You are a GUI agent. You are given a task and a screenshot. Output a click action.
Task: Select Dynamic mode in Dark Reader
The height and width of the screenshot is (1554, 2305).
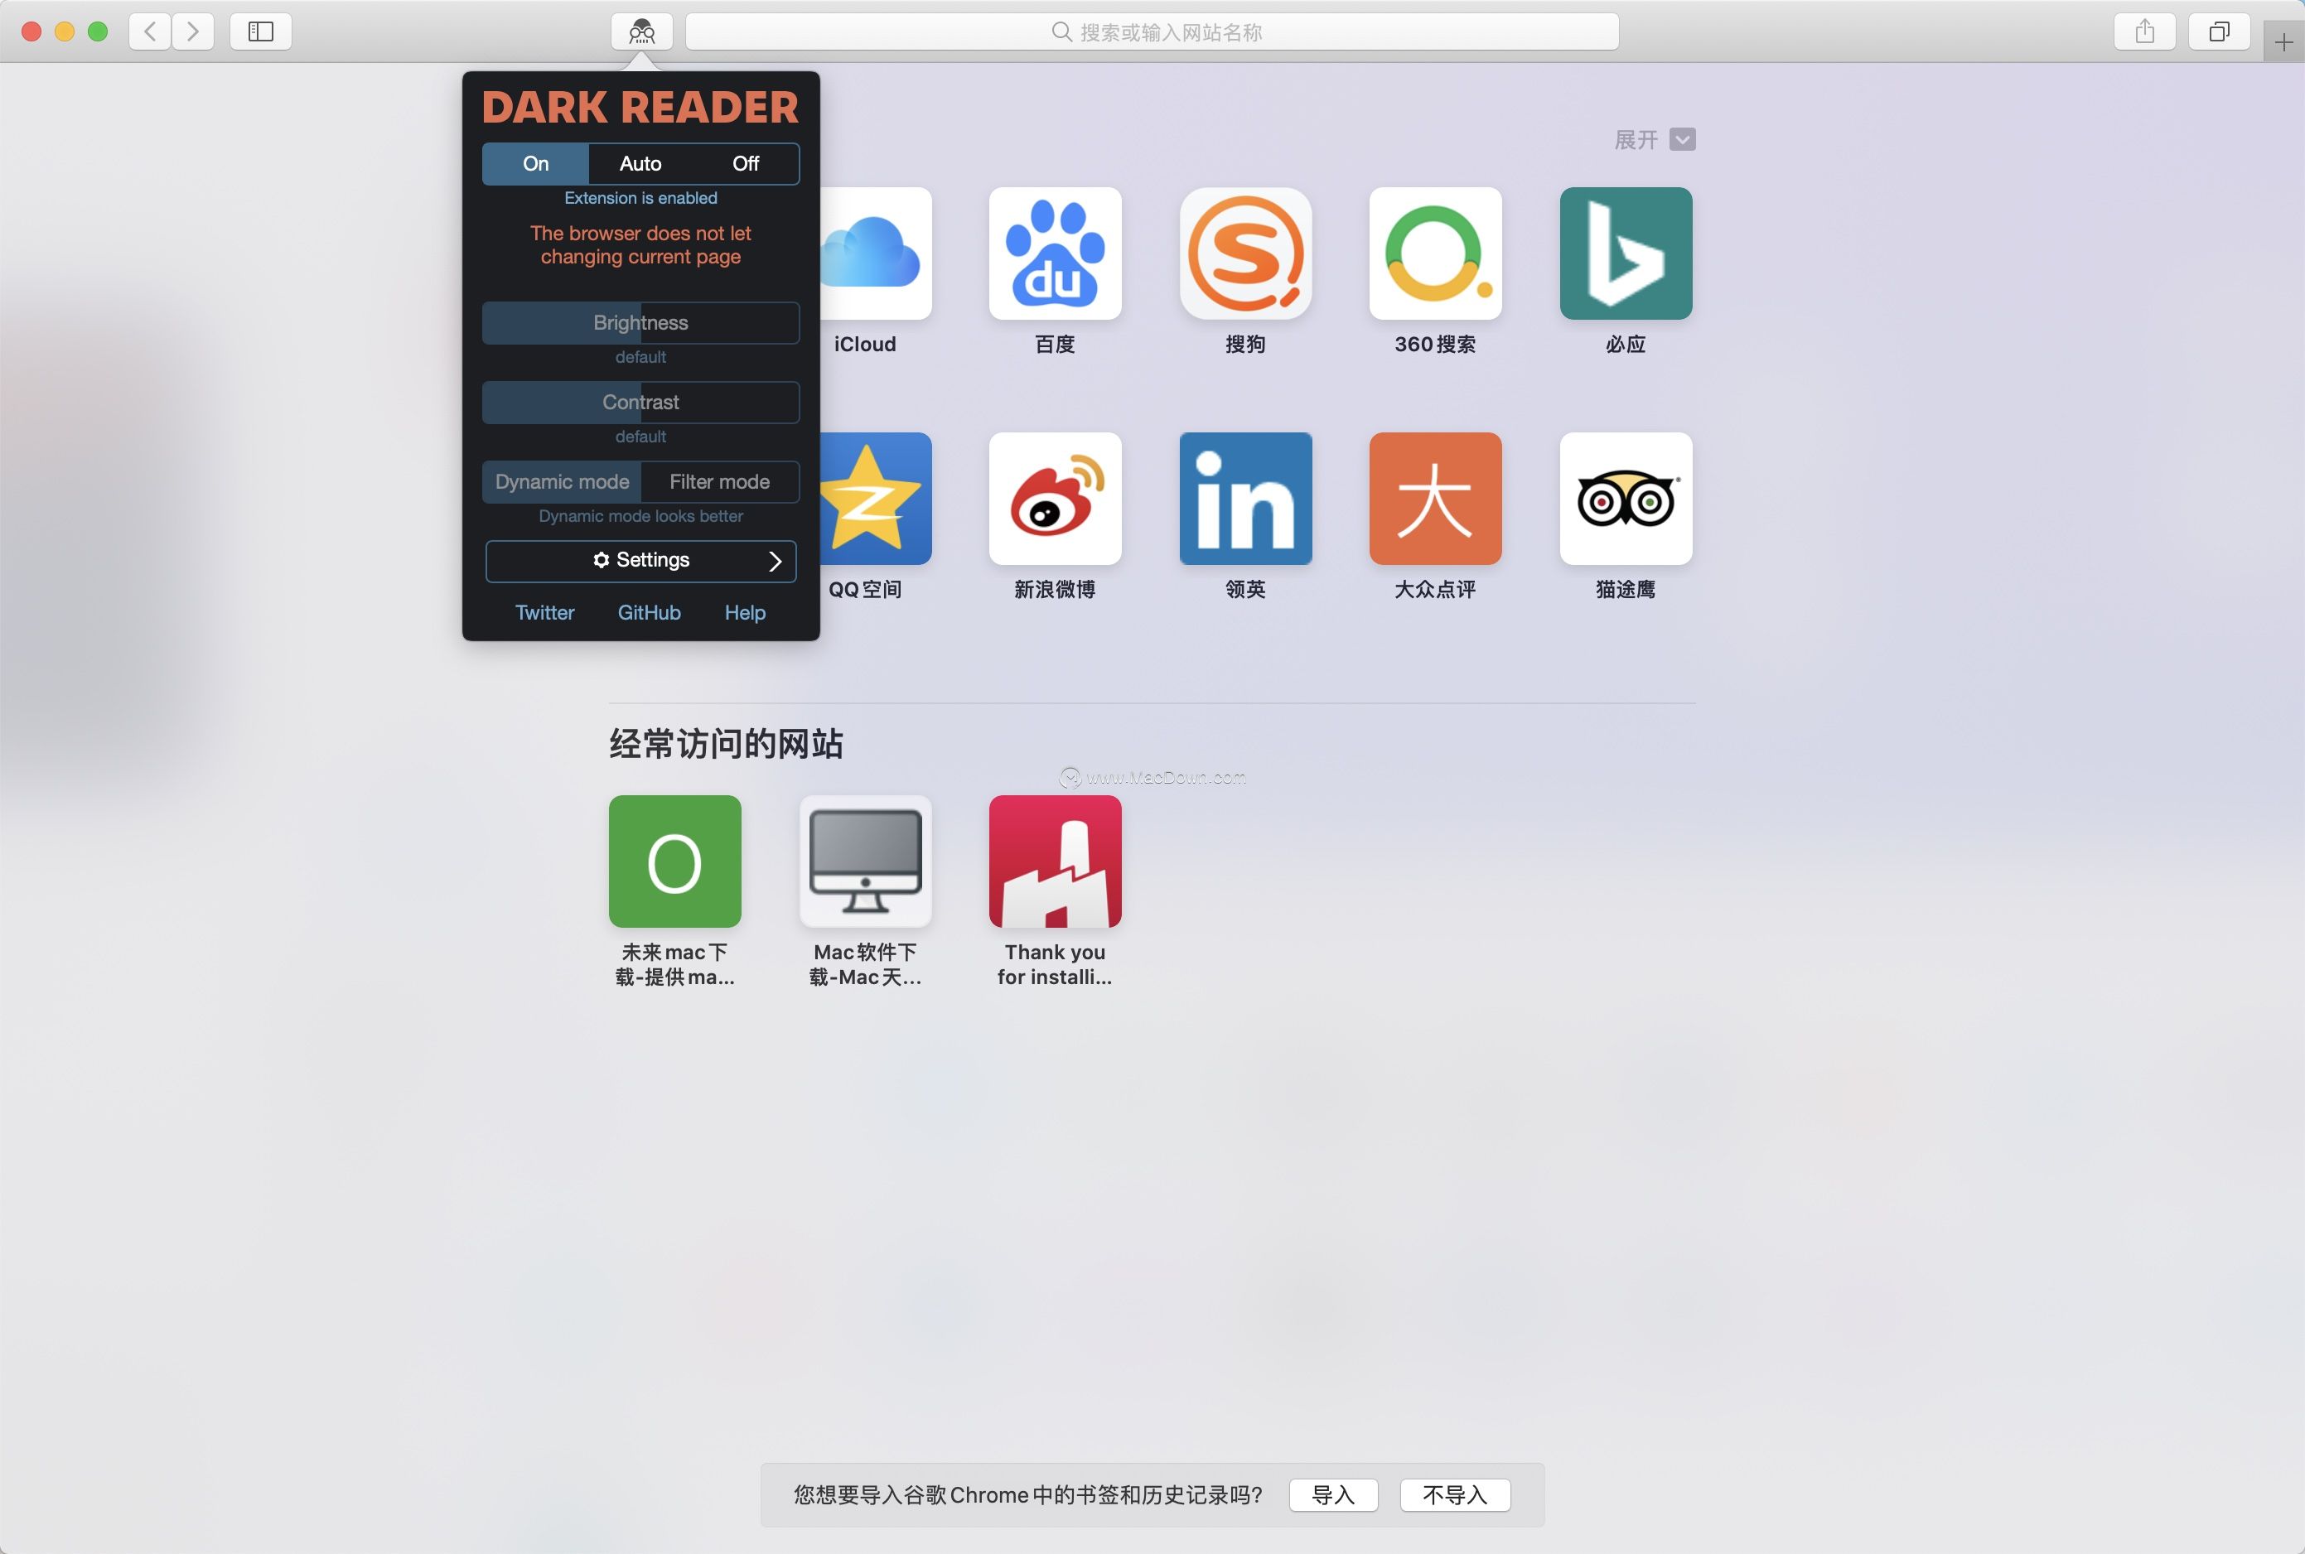(x=560, y=480)
